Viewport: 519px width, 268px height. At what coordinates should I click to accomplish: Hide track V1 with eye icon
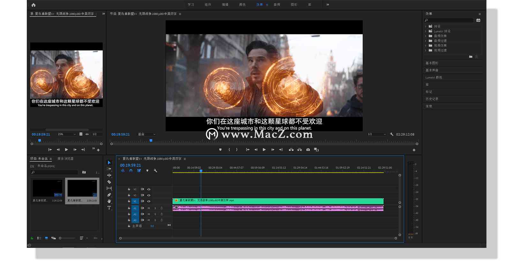pyautogui.click(x=149, y=201)
